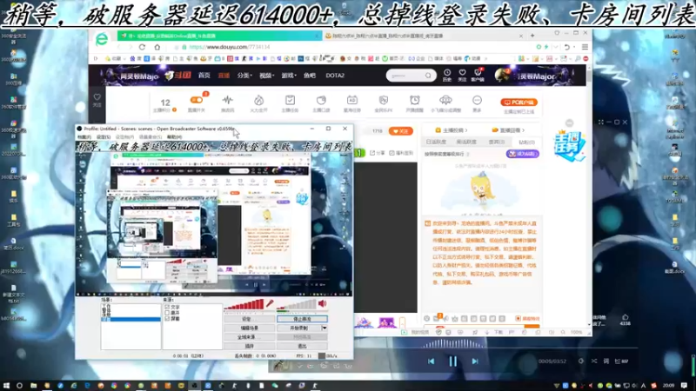Open the streamer tasks checklist icon
Image resolution: width=696 pixels, height=391 pixels.
coord(290,100)
